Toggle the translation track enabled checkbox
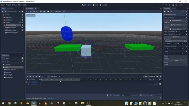 pos(28,84)
